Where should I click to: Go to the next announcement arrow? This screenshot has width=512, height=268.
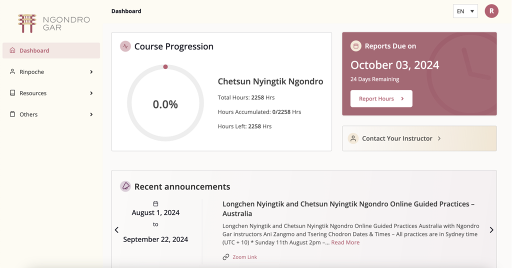click(491, 230)
